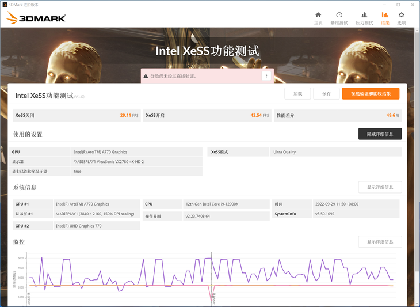The width and height of the screenshot is (420, 307).
Task: Select the results bar icon (结果)
Action: (385, 18)
